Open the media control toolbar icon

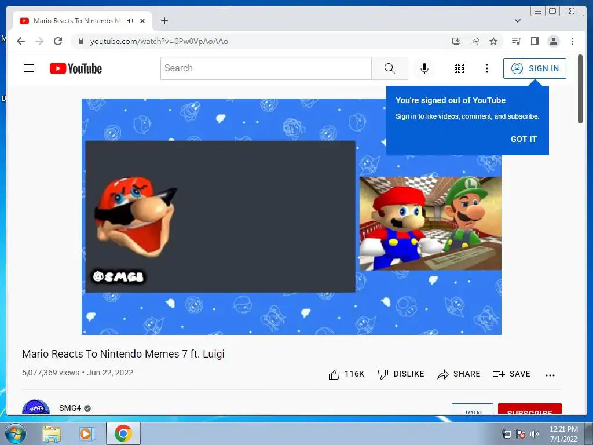(x=516, y=41)
